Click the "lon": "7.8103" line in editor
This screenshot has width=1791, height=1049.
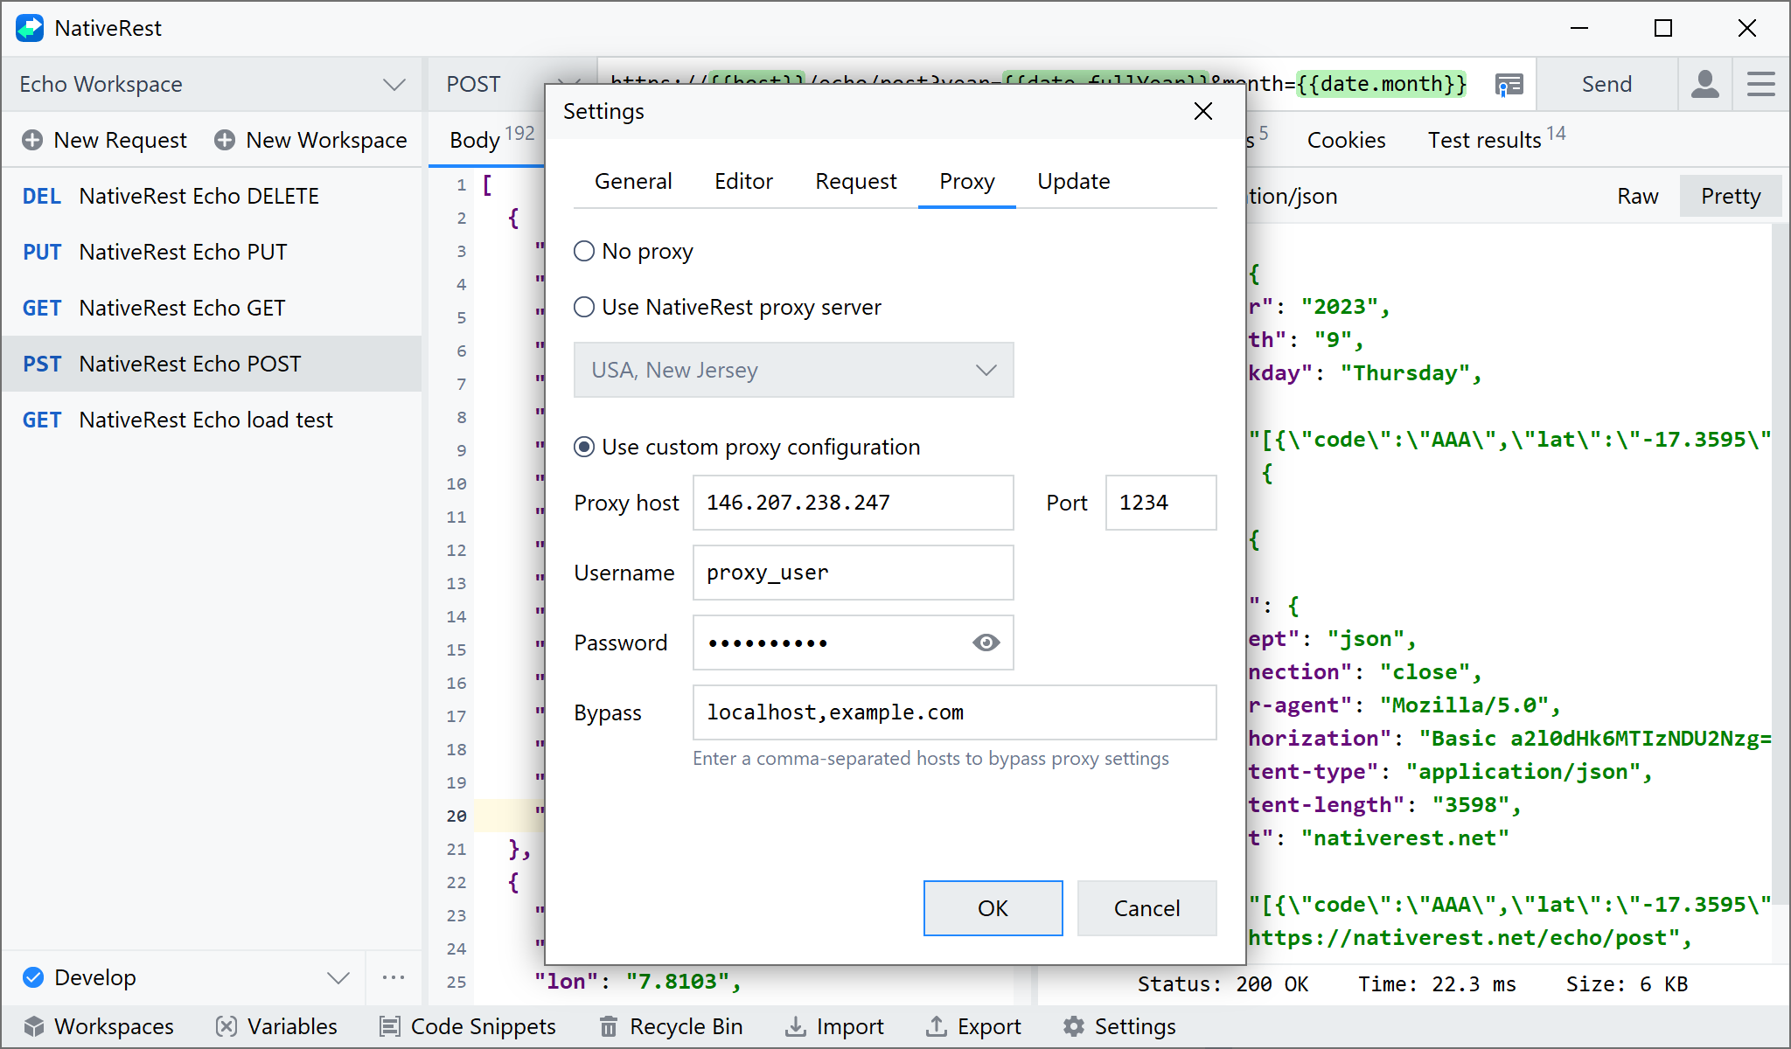(x=638, y=982)
